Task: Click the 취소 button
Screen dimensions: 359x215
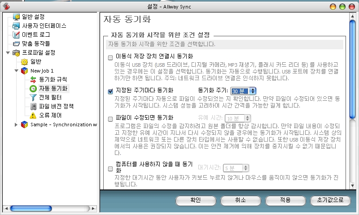Action: 241,200
